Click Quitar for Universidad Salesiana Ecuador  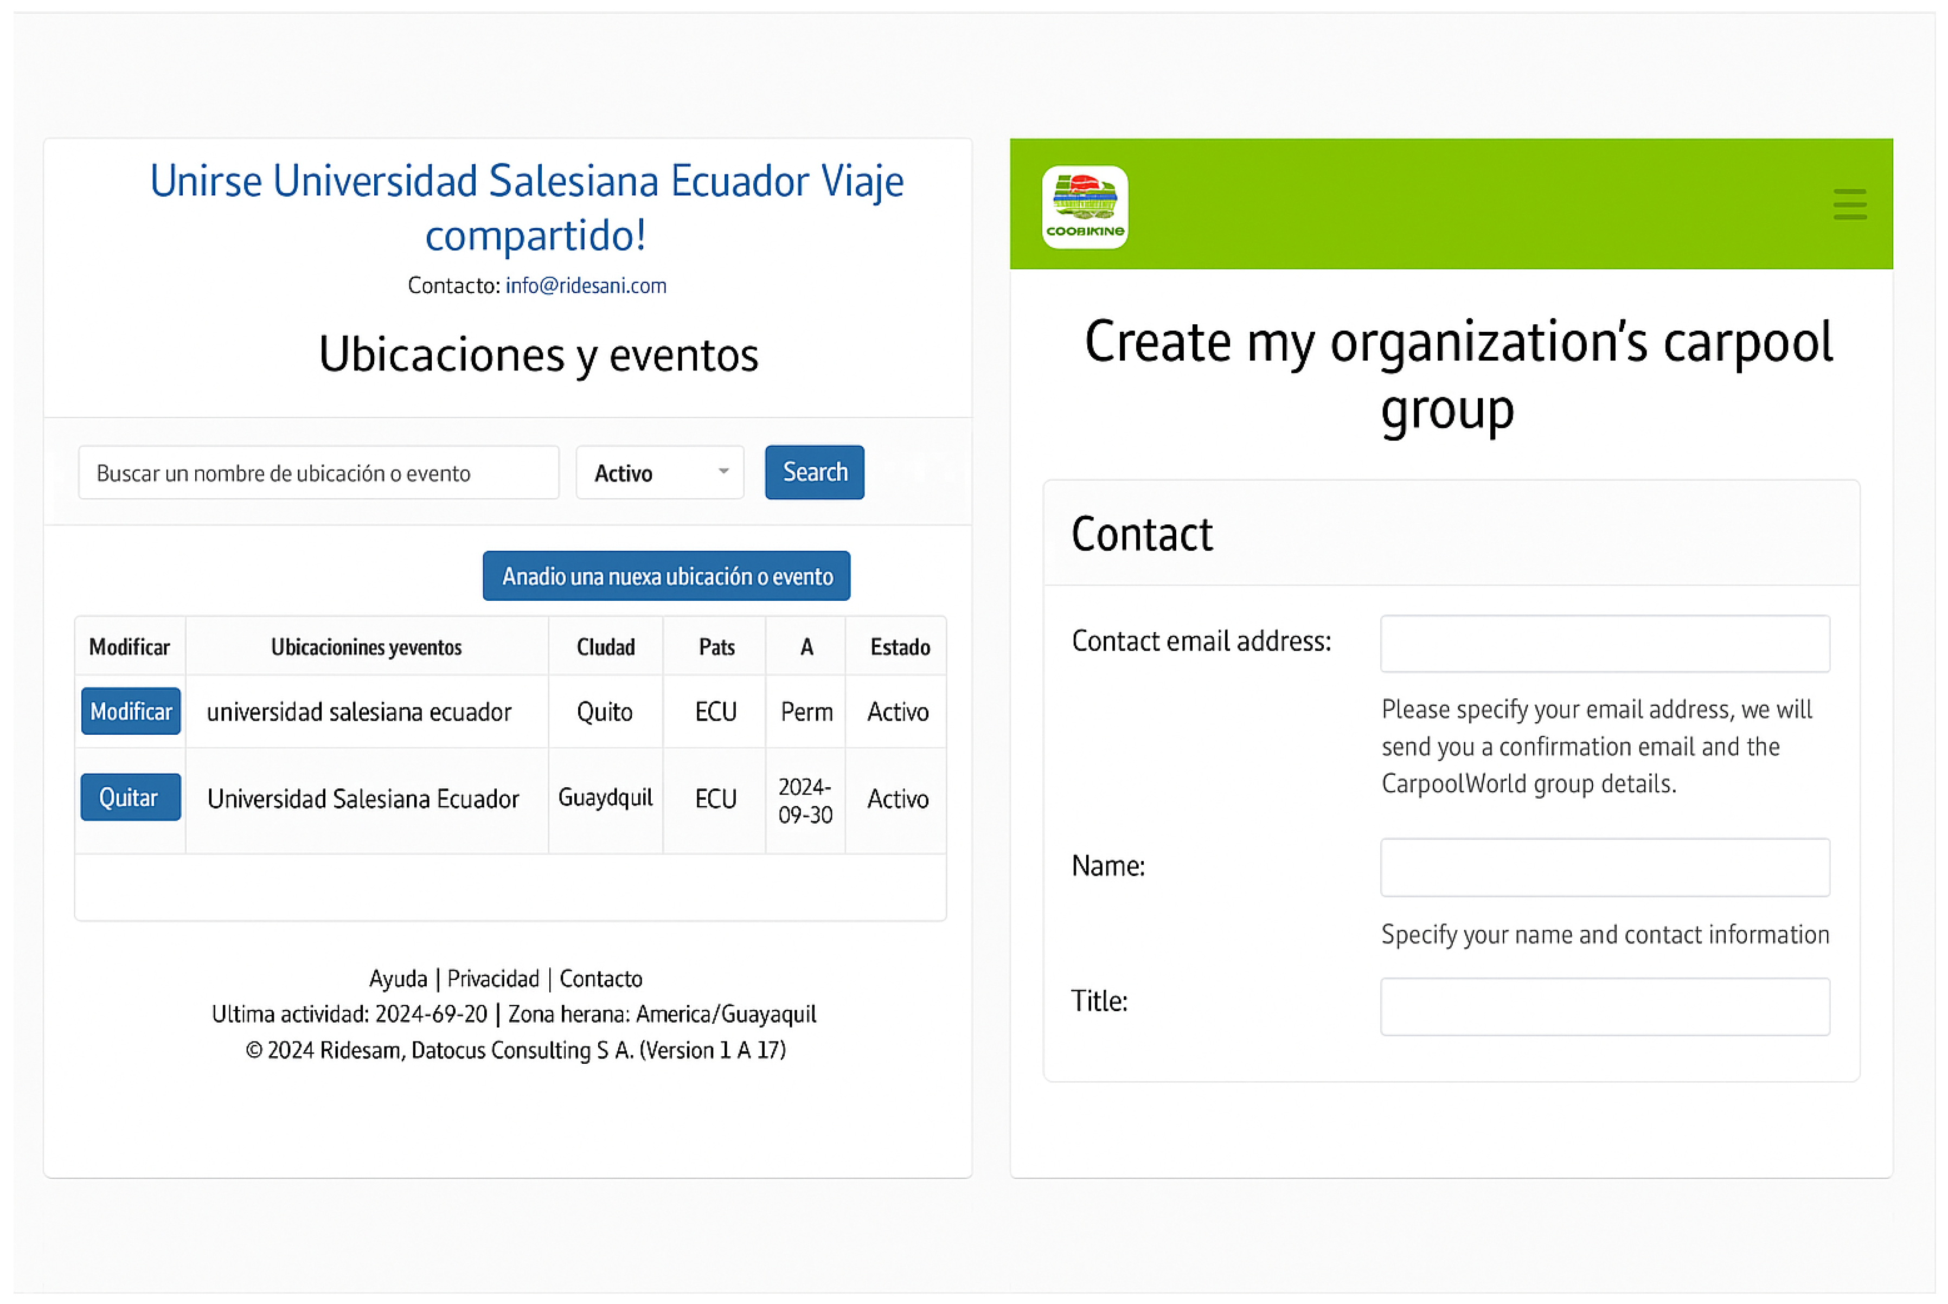[x=131, y=796]
